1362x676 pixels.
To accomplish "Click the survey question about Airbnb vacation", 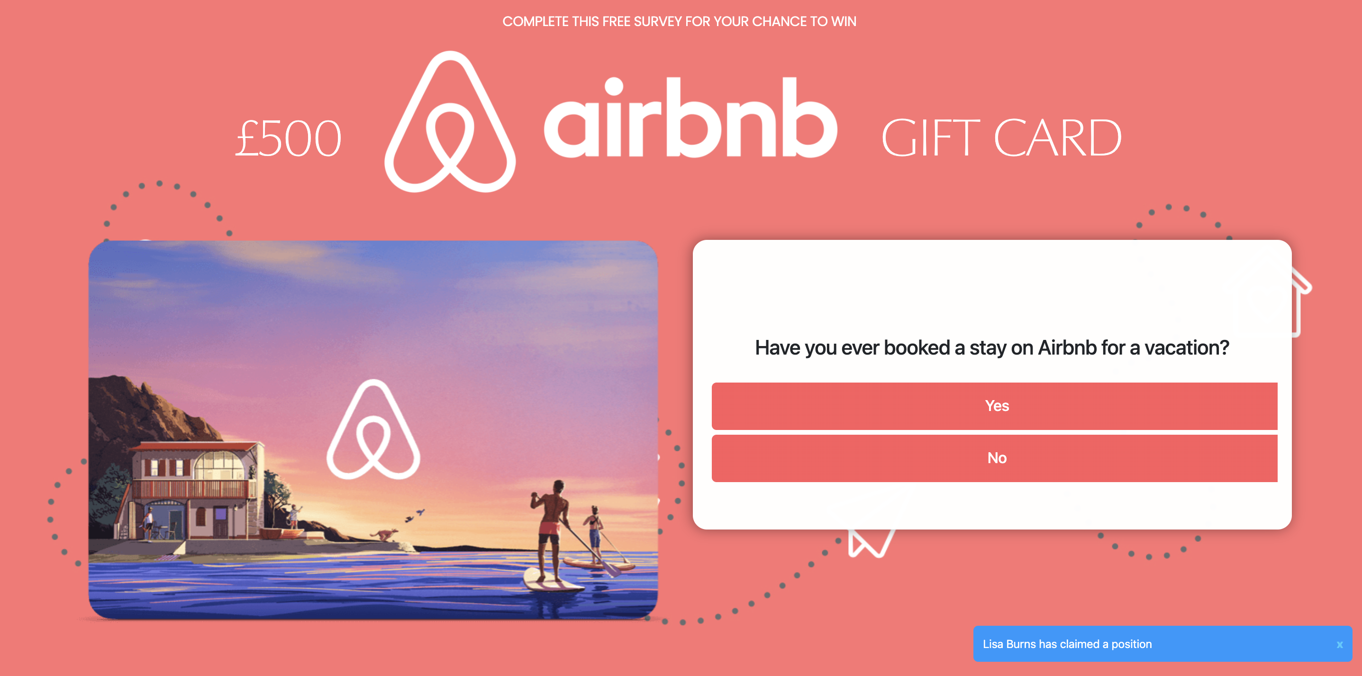I will point(992,347).
